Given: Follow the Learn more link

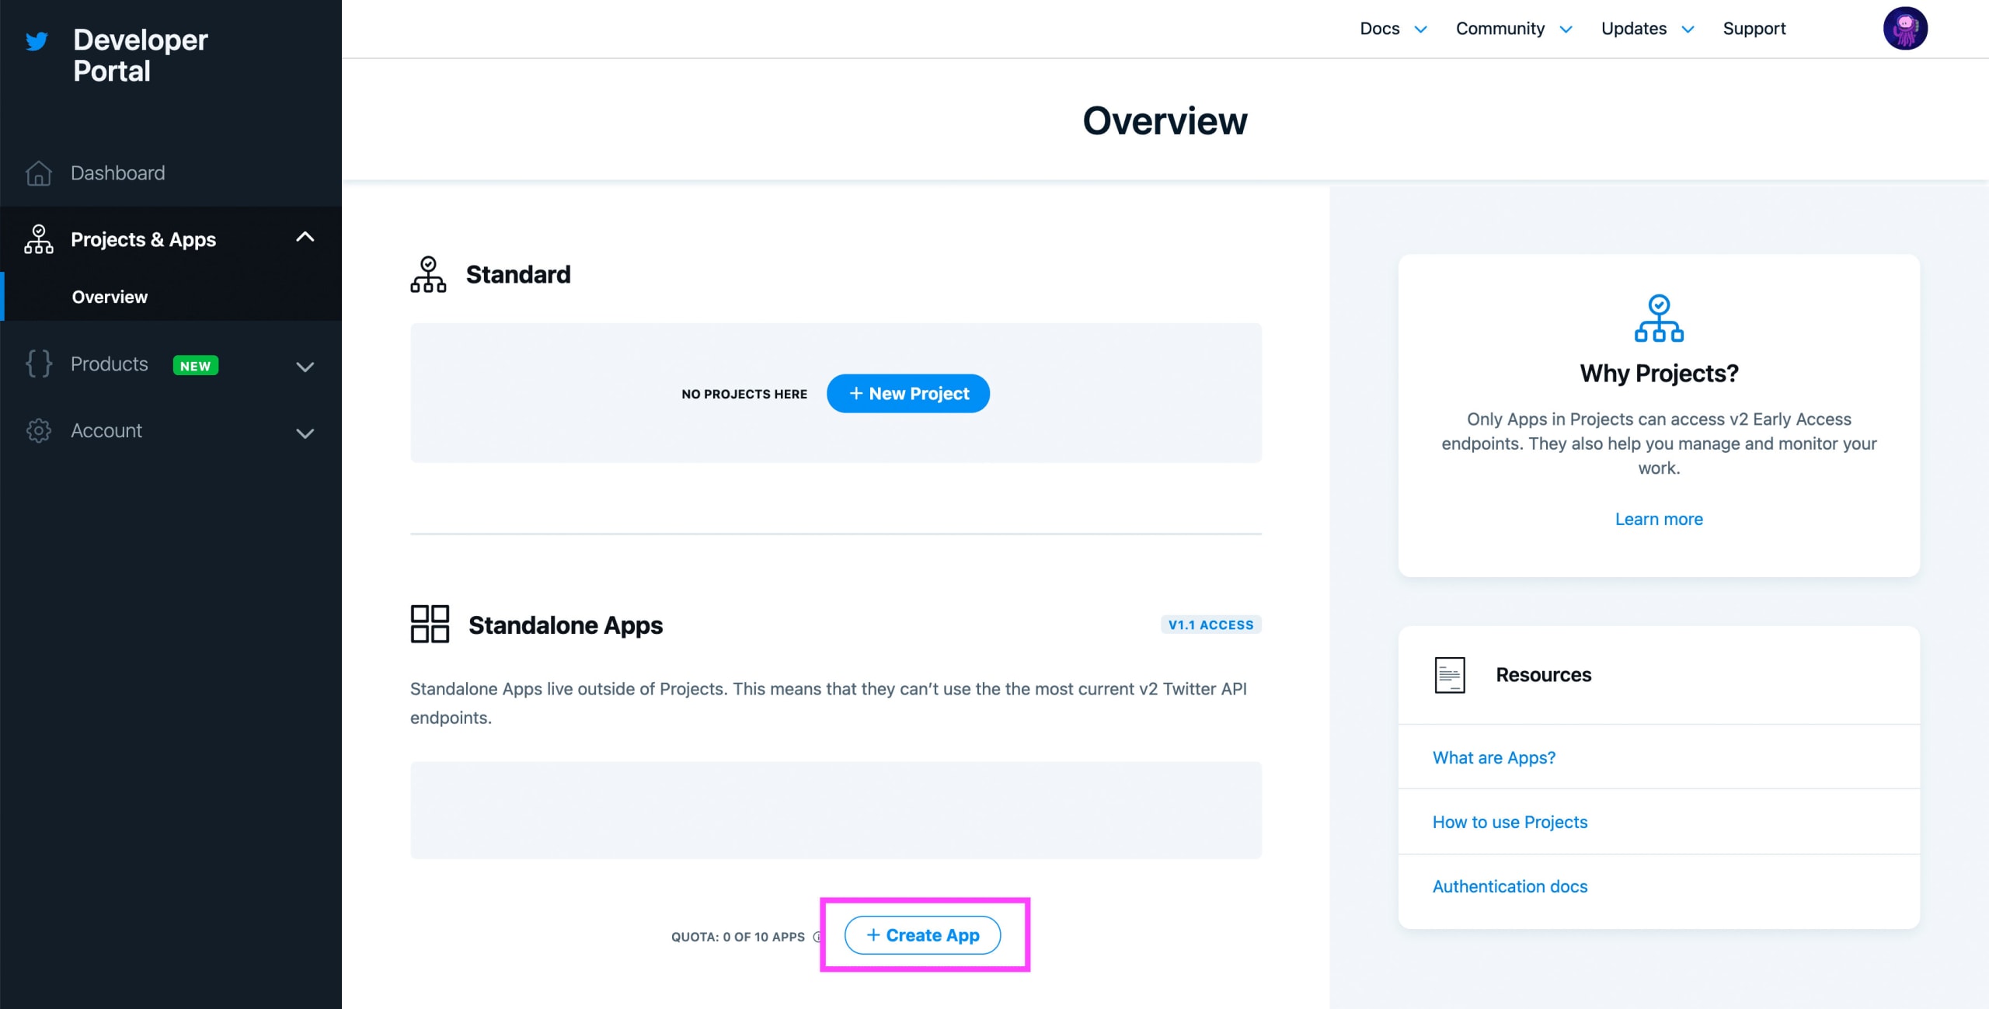Looking at the screenshot, I should click(1659, 519).
